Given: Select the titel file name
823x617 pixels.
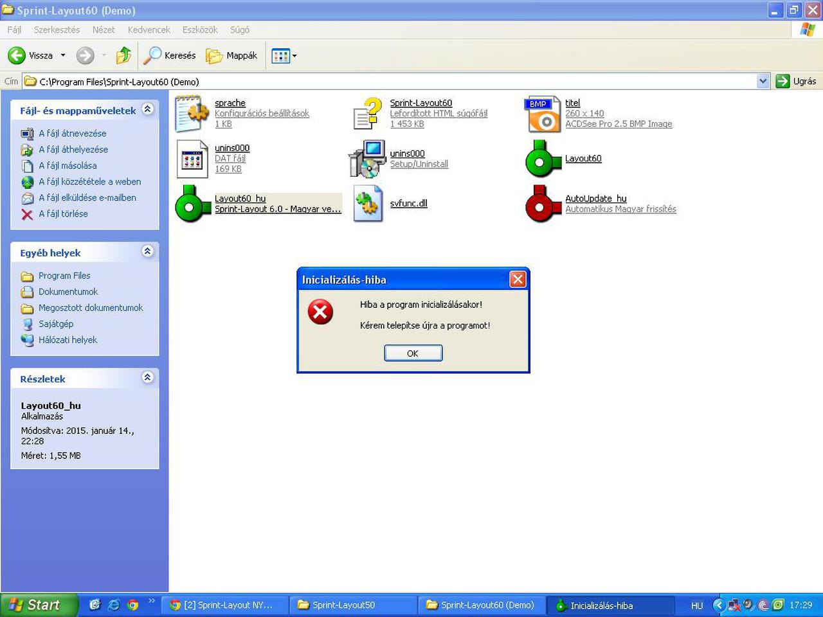Looking at the screenshot, I should [572, 103].
